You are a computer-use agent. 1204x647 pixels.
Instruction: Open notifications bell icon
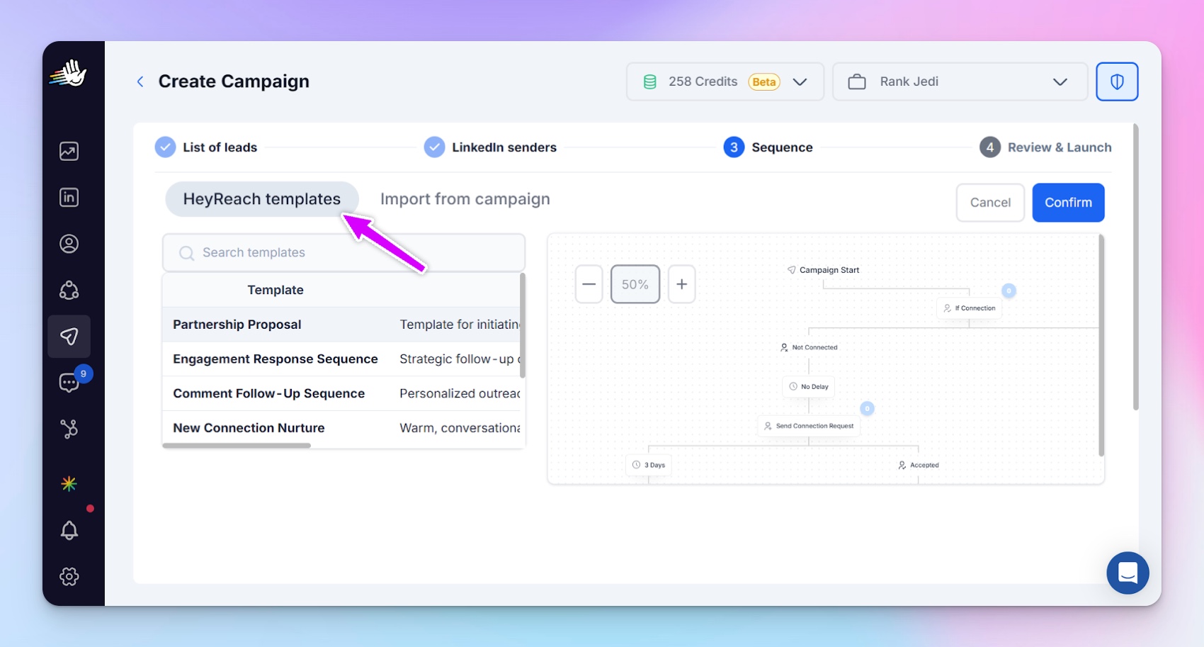[69, 530]
